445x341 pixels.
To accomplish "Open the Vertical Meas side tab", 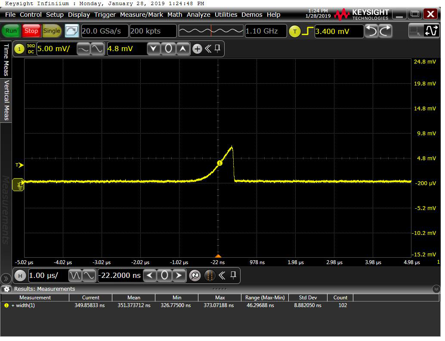I will tap(6, 100).
